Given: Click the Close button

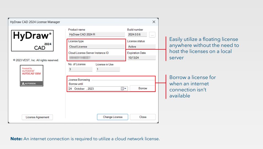Looking at the screenshot, I should 143,117.
